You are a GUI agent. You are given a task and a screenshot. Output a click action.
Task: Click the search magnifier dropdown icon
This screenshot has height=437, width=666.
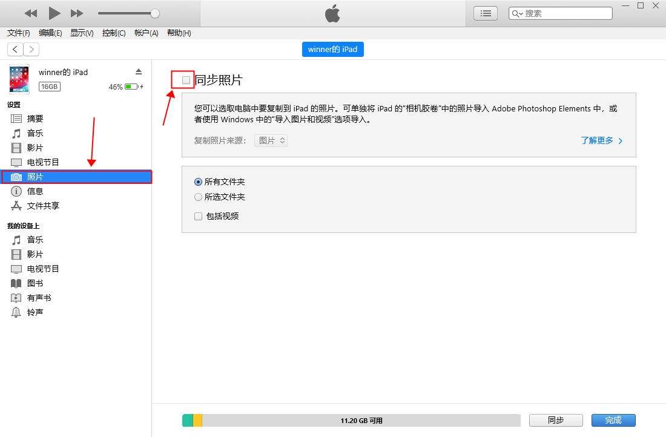(x=517, y=13)
